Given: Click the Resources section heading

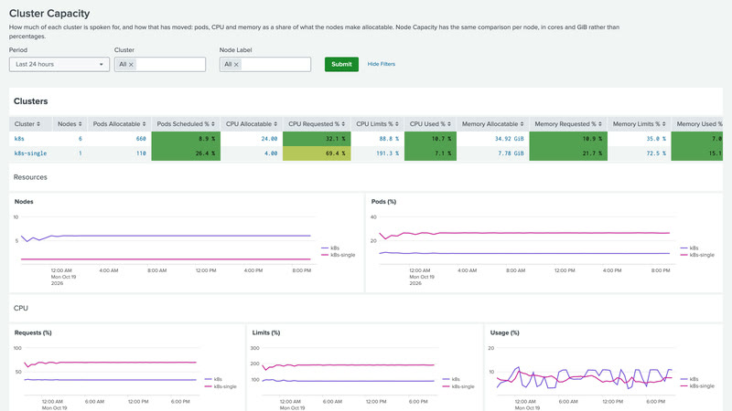Looking at the screenshot, I should tap(30, 177).
